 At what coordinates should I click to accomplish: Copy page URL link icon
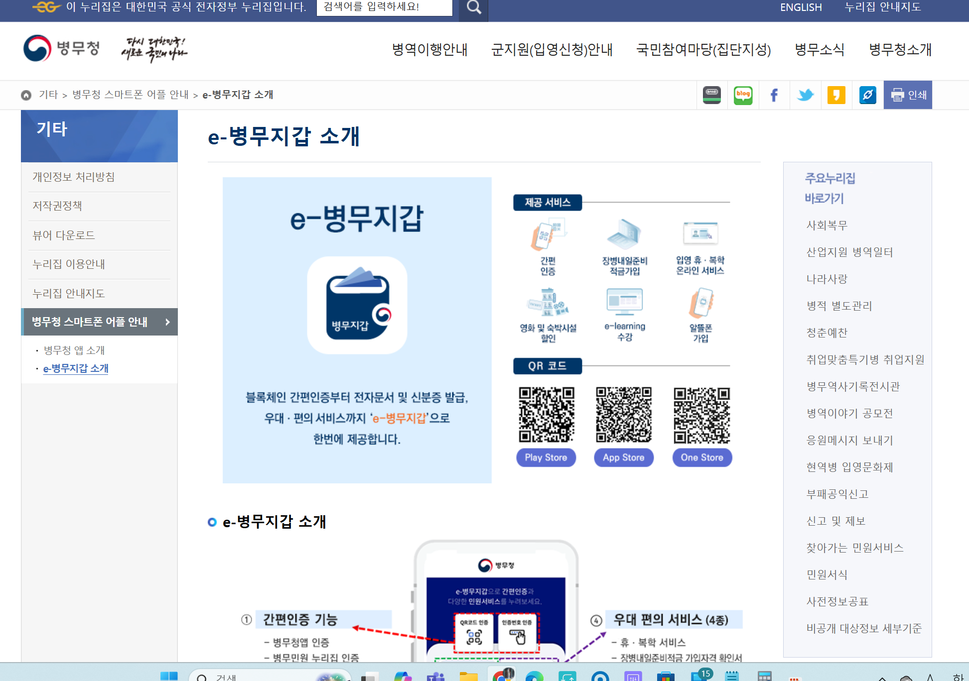pyautogui.click(x=867, y=95)
